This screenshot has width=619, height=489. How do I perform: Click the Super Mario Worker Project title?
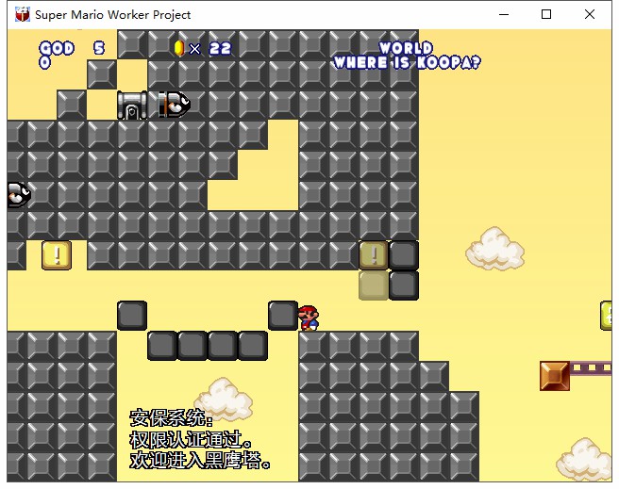tap(112, 14)
